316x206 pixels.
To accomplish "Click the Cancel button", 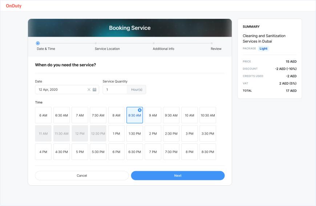I will 82,176.
